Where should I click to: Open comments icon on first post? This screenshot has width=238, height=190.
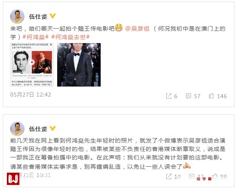click(x=188, y=96)
